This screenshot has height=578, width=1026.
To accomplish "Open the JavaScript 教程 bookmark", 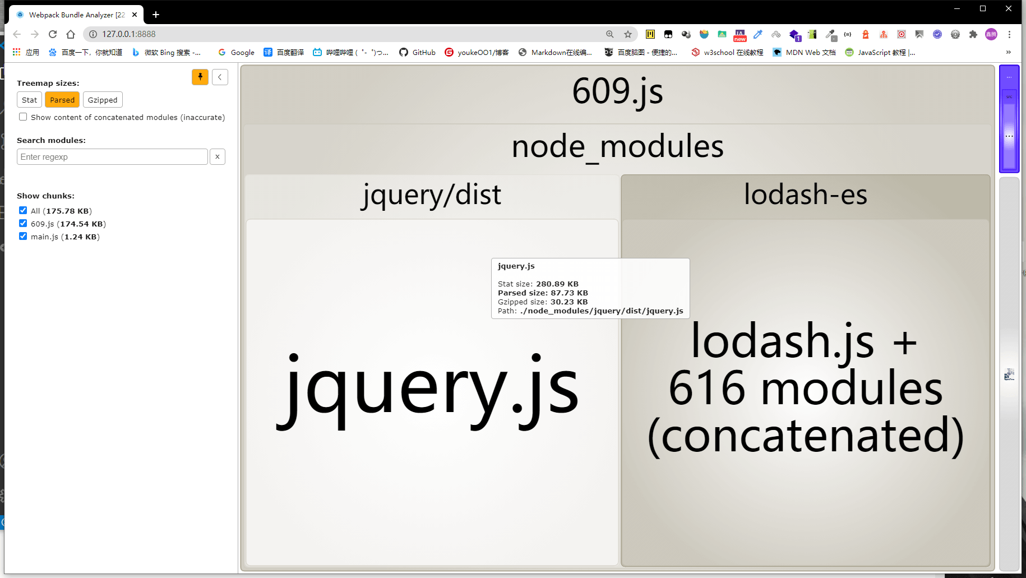I will (x=880, y=52).
